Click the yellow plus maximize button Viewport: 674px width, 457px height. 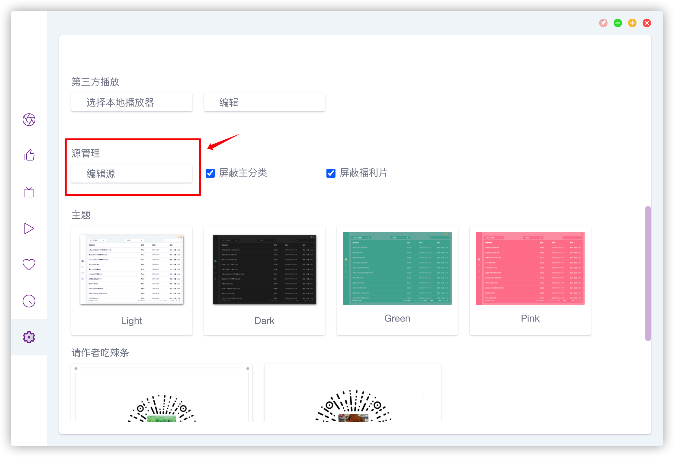pyautogui.click(x=632, y=23)
